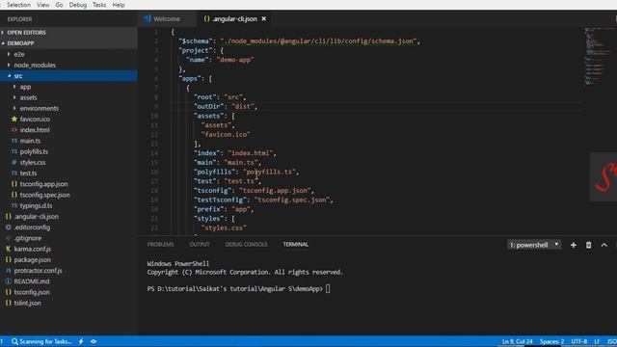The height and width of the screenshot is (347, 617).
Task: Open the Tasks menu
Action: coord(99,5)
